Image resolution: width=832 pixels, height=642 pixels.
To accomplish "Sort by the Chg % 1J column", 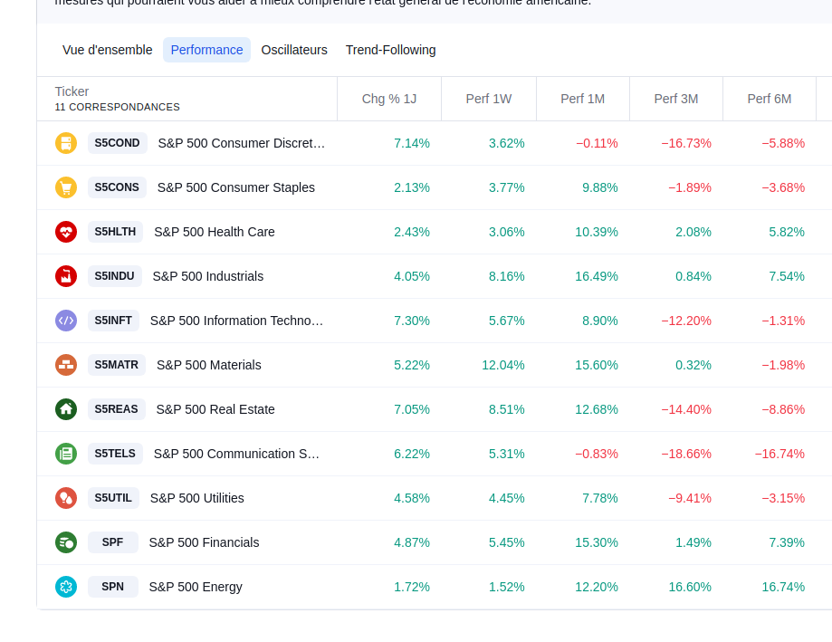I will pyautogui.click(x=389, y=99).
